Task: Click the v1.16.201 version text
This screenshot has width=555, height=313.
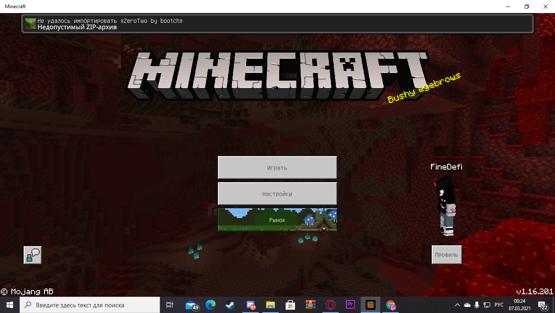Action: (534, 291)
